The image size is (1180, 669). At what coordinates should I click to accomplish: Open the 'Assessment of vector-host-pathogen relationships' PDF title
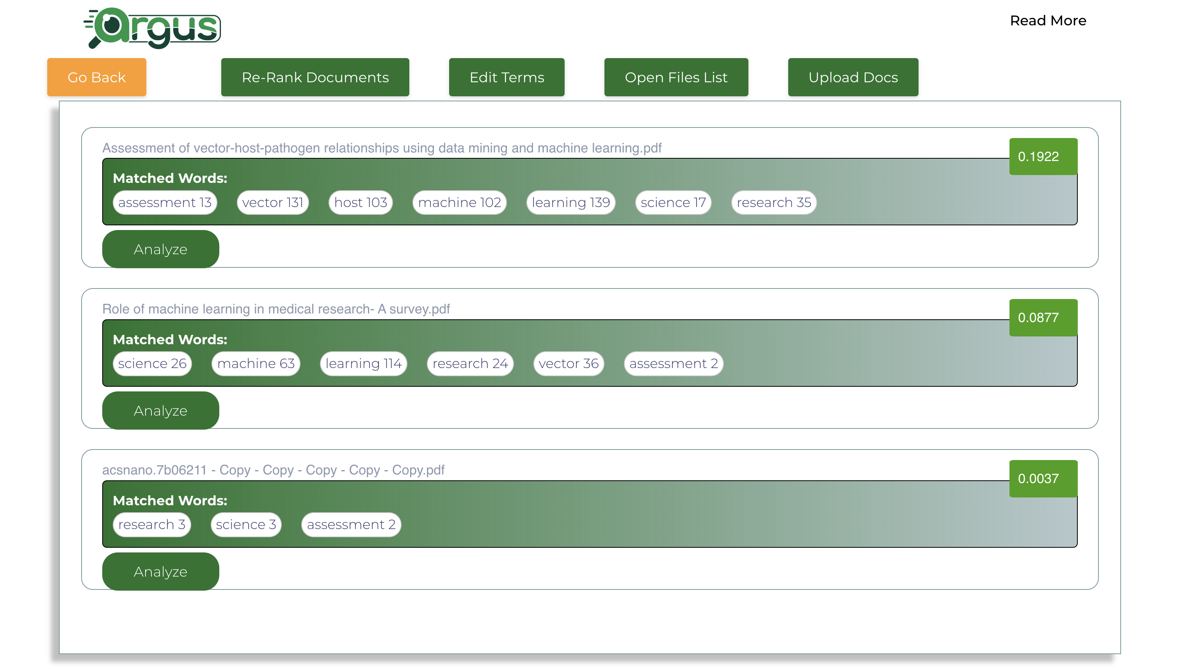[382, 148]
